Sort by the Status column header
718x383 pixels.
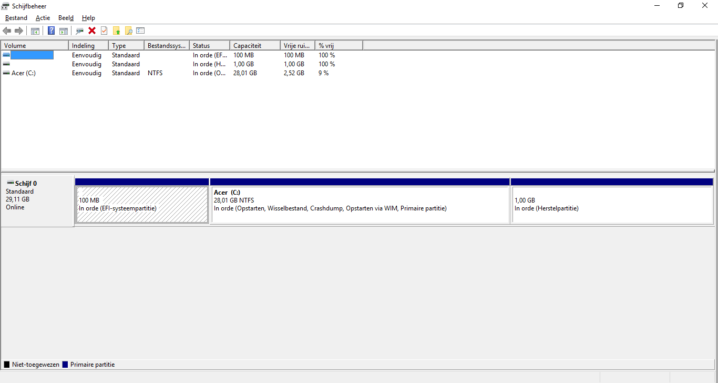(x=210, y=46)
